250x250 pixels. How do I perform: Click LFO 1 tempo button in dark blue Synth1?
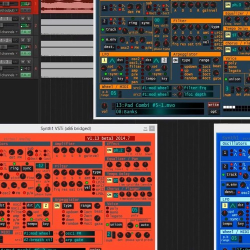tap(106, 78)
